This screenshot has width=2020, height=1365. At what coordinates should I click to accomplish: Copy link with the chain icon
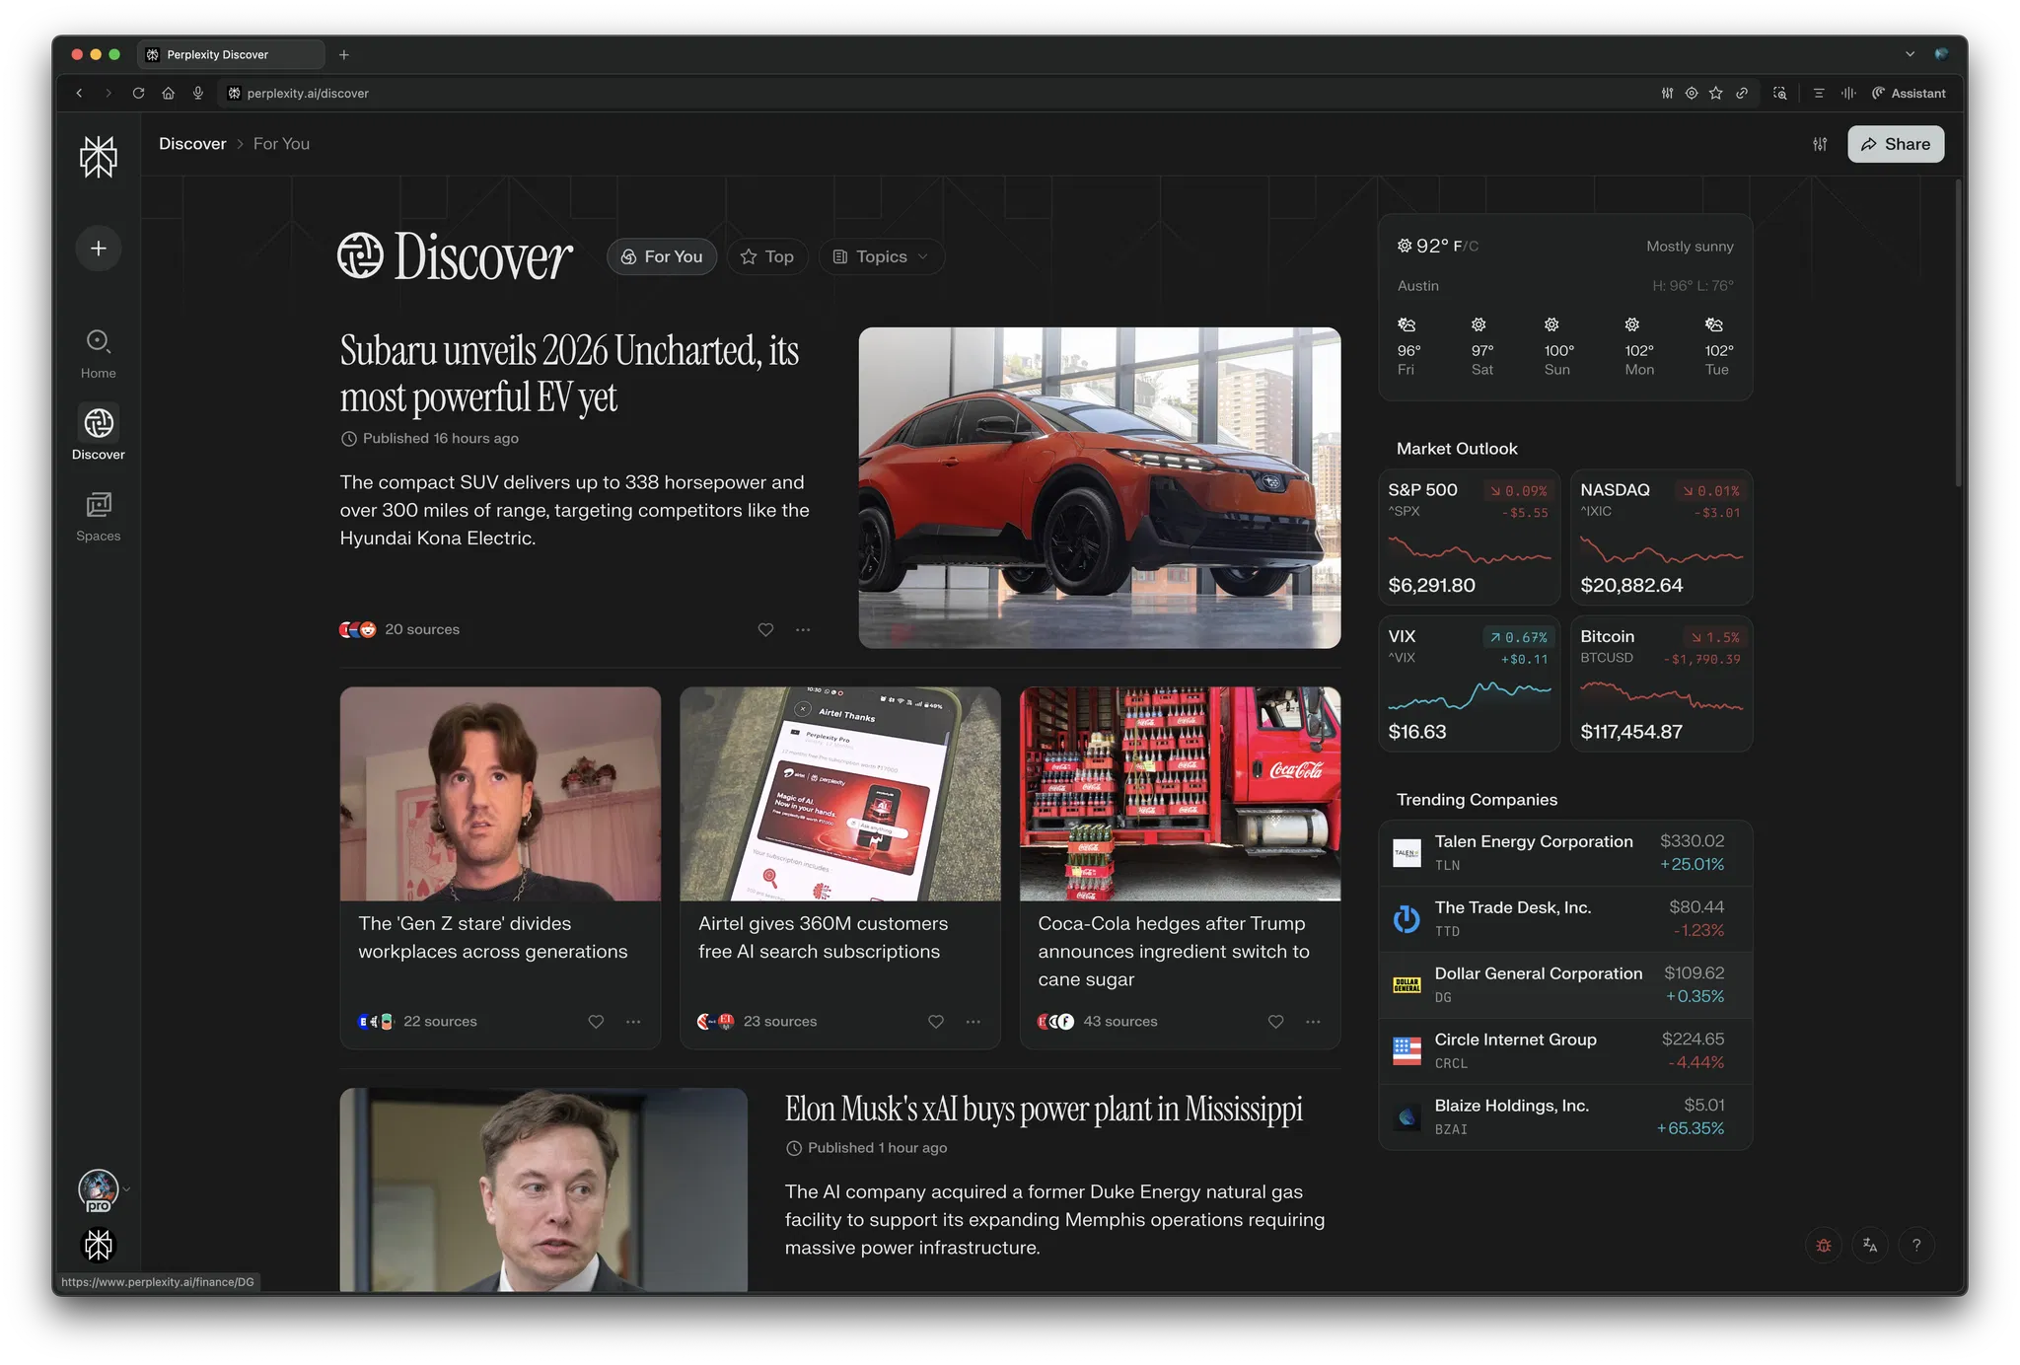pyautogui.click(x=1742, y=93)
